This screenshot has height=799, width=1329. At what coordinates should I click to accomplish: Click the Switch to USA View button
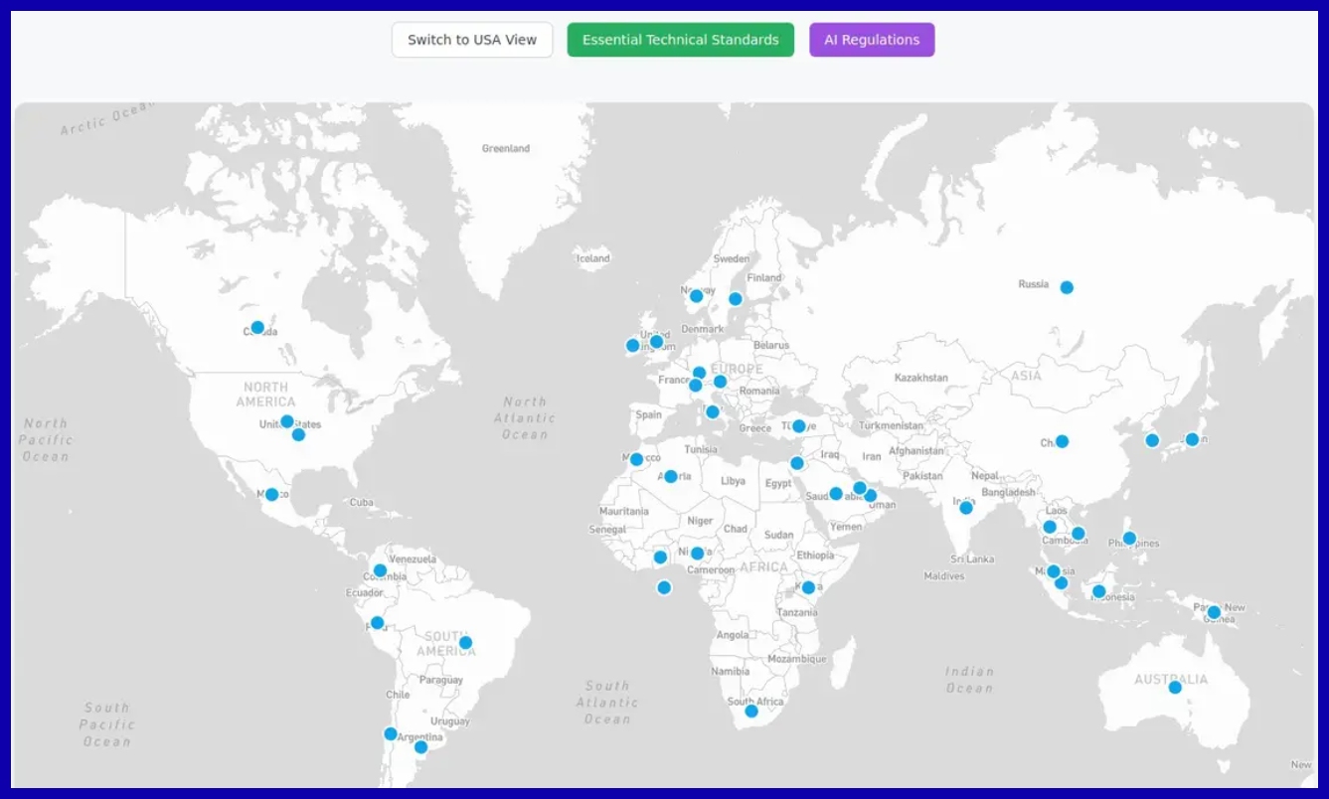471,40
